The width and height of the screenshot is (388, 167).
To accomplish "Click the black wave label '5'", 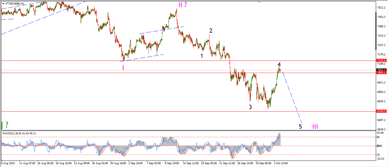I will click(x=300, y=127).
